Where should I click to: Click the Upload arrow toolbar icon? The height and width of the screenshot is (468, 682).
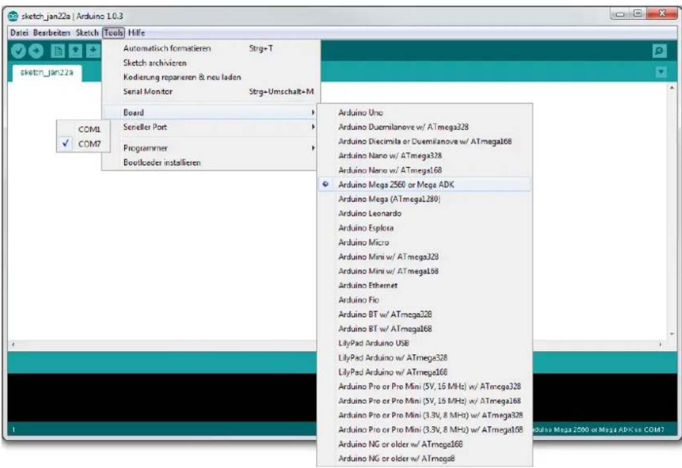(x=36, y=51)
